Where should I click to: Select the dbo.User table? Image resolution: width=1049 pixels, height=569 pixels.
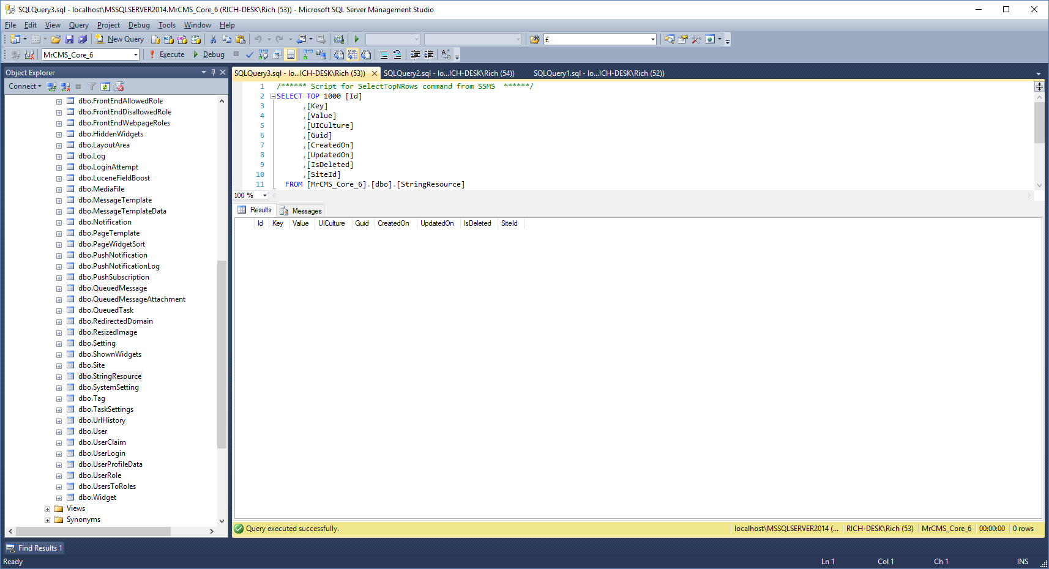click(x=93, y=431)
